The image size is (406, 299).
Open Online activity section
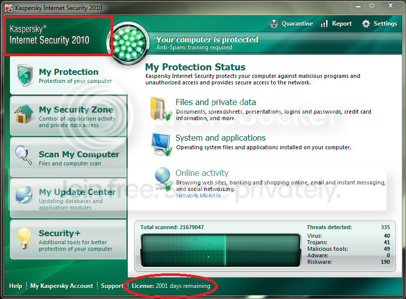pyautogui.click(x=202, y=173)
